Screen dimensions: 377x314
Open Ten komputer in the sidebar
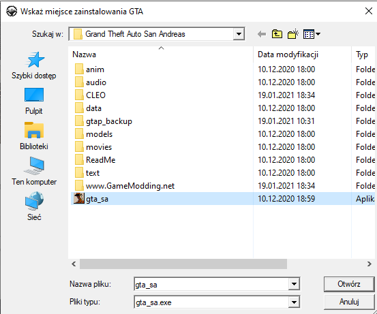pos(34,171)
